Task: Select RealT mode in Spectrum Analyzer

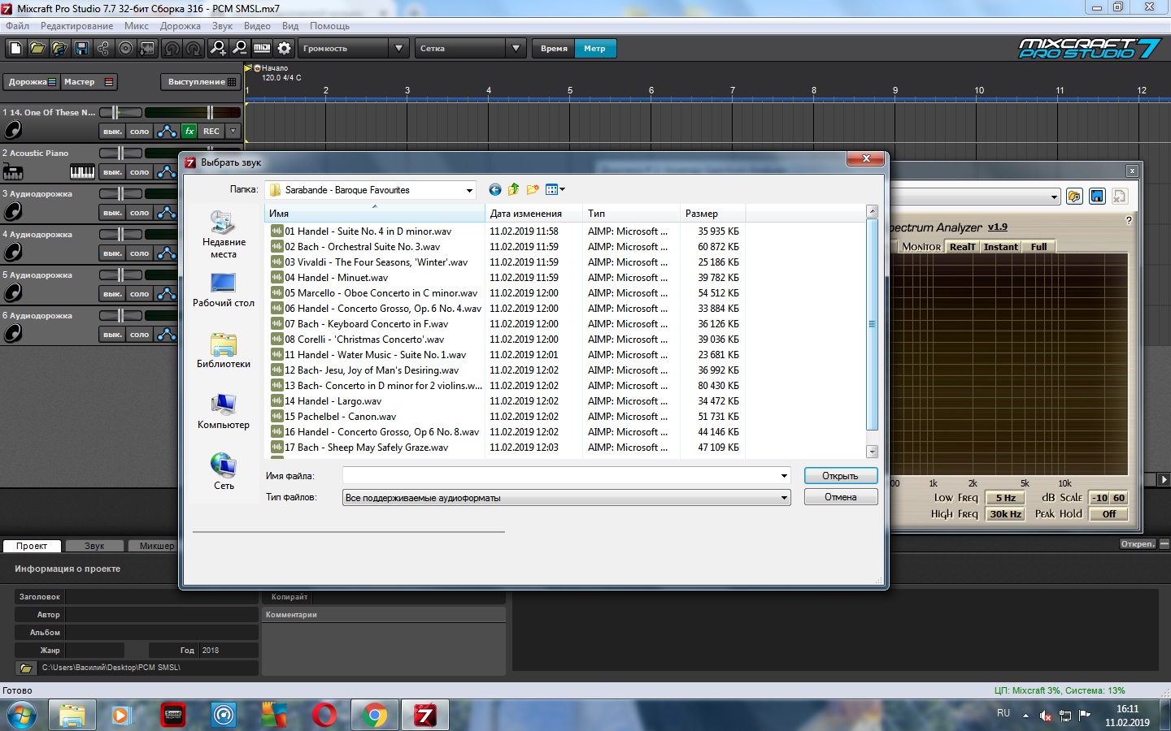Action: pos(962,247)
